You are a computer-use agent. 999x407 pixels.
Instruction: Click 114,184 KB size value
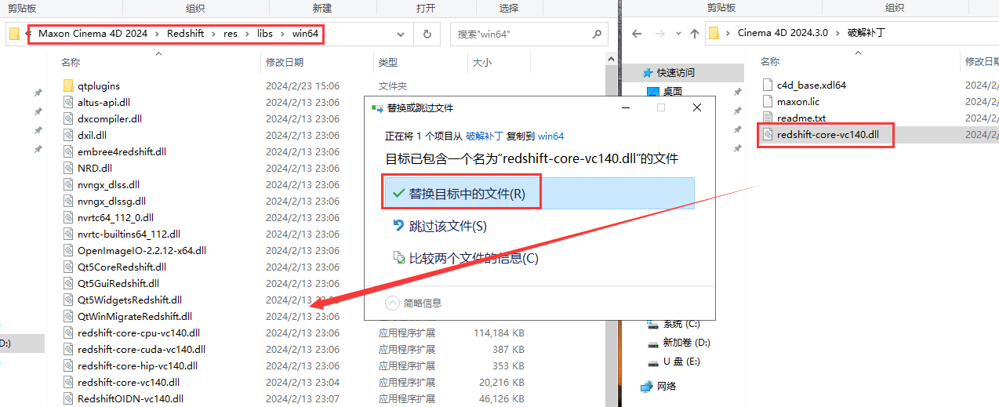499,333
